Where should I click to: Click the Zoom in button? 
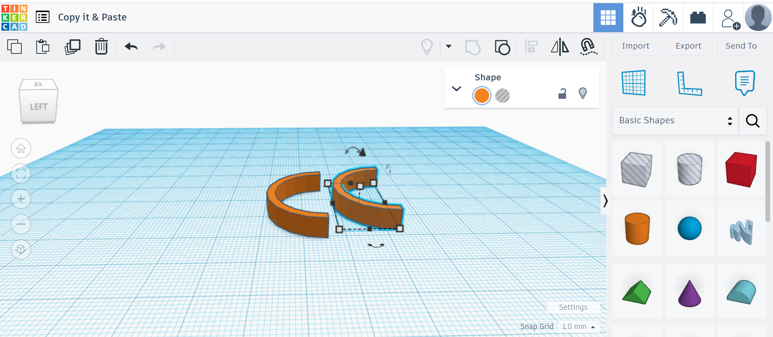[x=21, y=199]
